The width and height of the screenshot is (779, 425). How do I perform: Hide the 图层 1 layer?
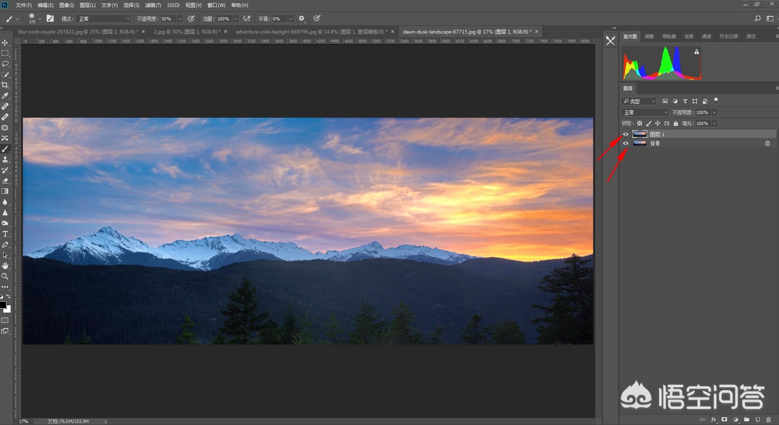(x=625, y=134)
